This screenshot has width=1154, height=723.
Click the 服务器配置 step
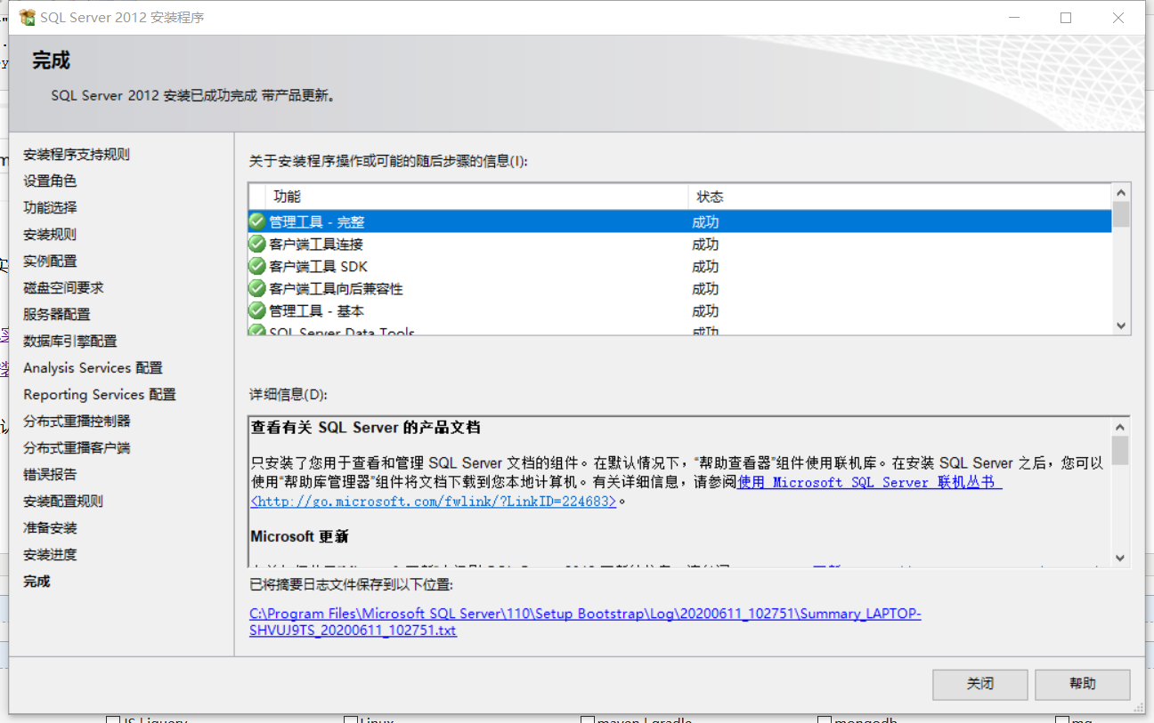pyautogui.click(x=57, y=314)
